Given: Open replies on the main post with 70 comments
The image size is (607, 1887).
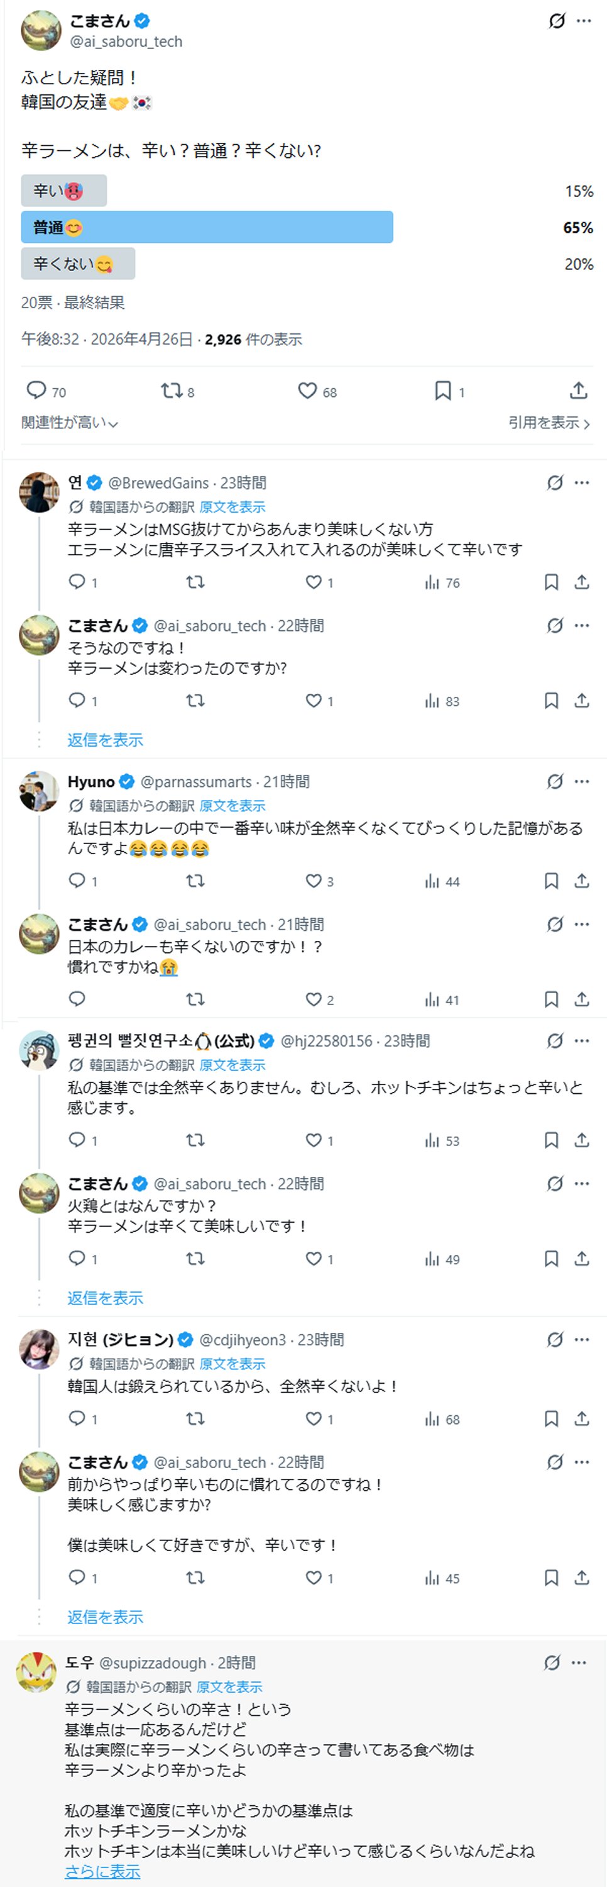Looking at the screenshot, I should pos(36,391).
